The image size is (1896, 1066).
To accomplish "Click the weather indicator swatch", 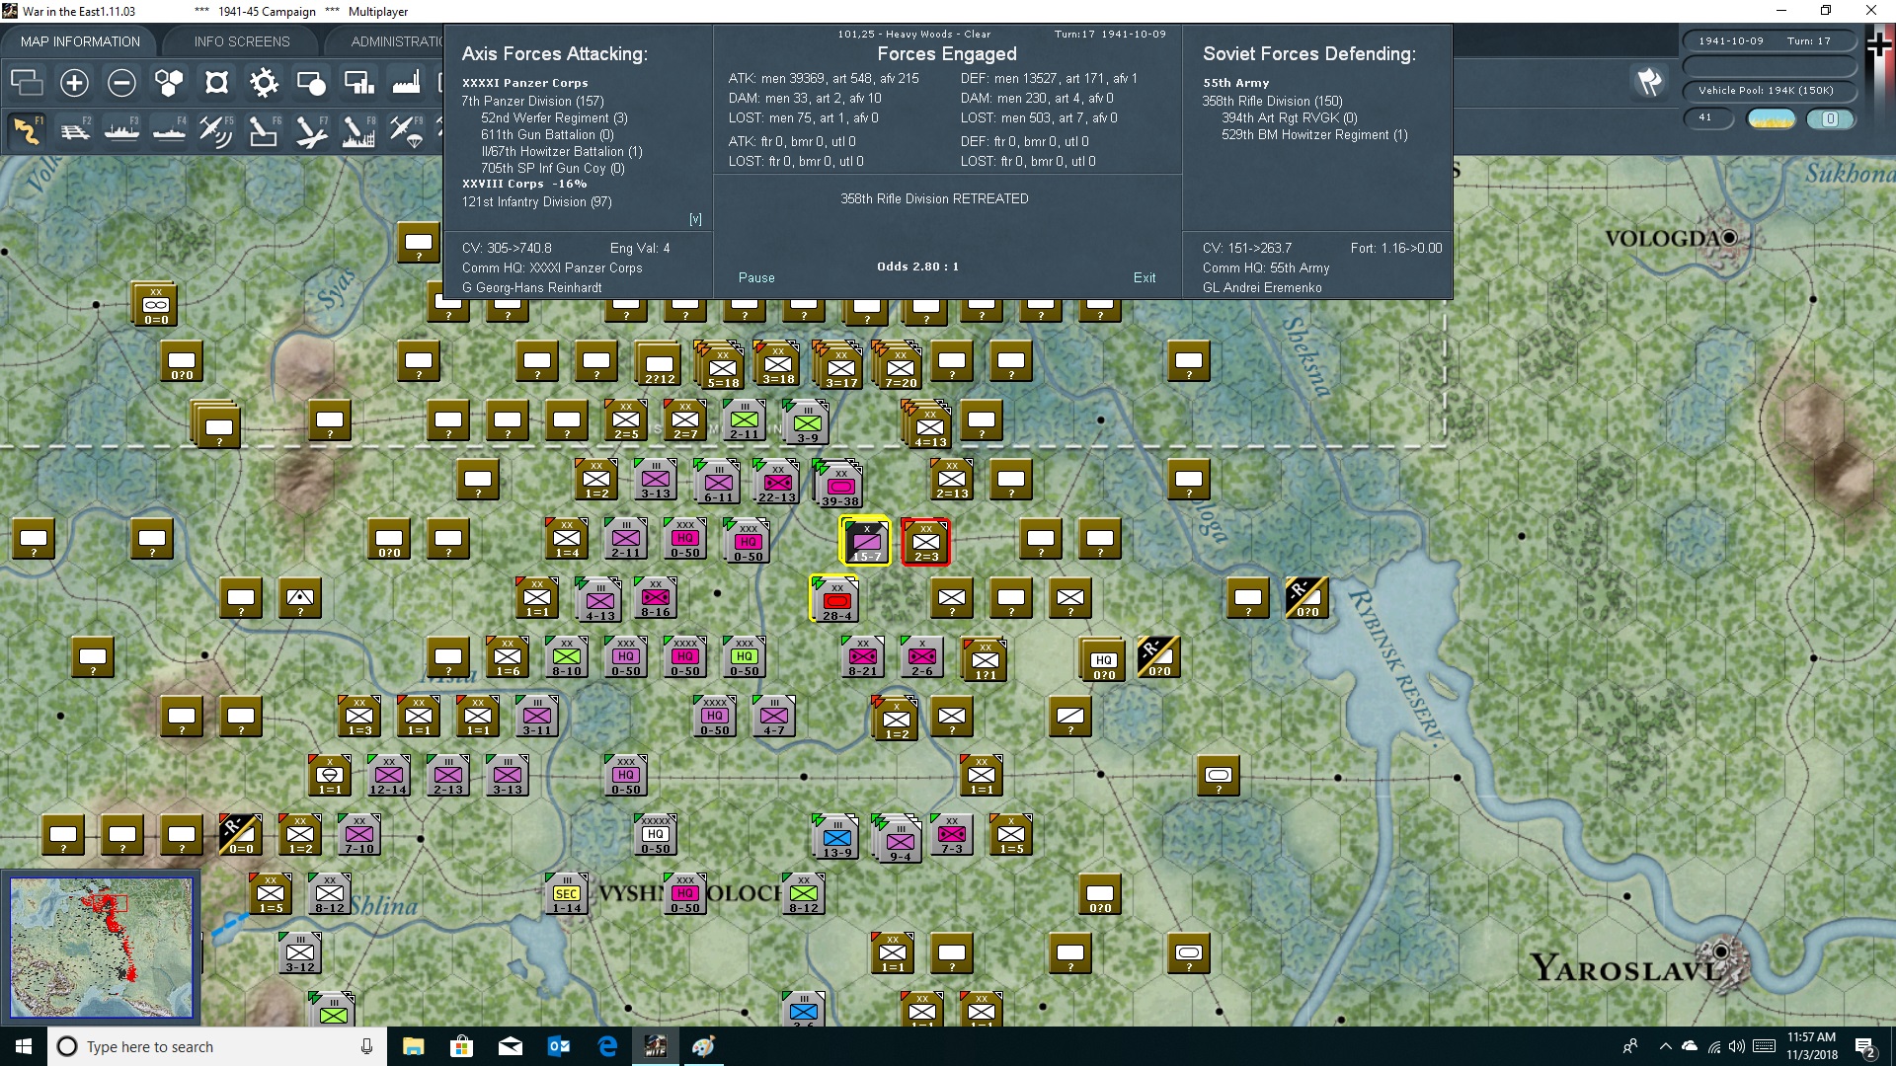I will 1772,118.
